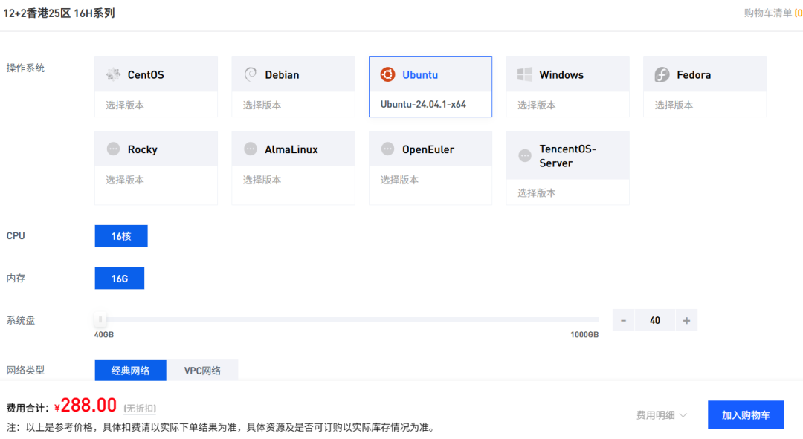
Task: Increase system disk size with plus button
Action: click(x=686, y=320)
